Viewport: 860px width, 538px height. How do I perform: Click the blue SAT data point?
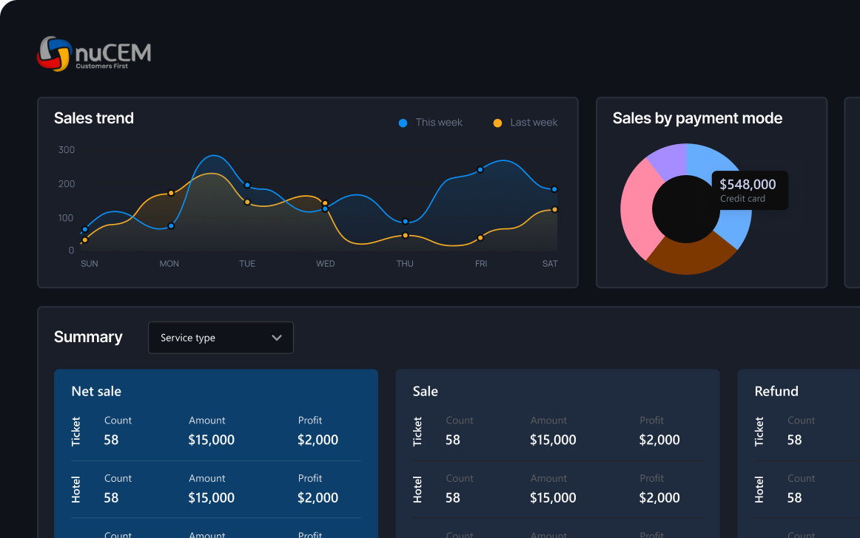tap(554, 189)
